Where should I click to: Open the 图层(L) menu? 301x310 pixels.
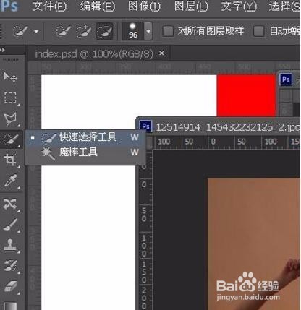tap(191, 7)
